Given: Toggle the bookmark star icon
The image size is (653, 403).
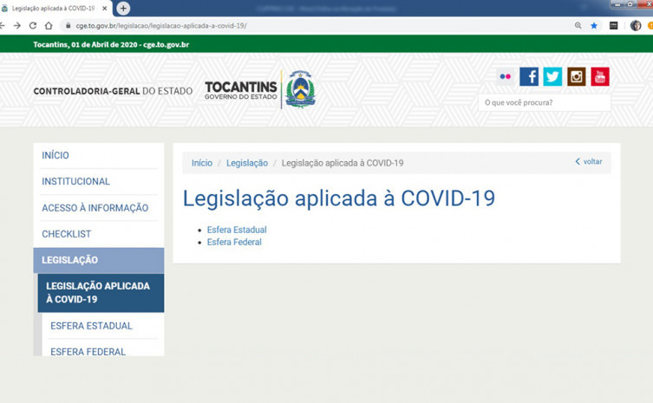Looking at the screenshot, I should click(594, 26).
